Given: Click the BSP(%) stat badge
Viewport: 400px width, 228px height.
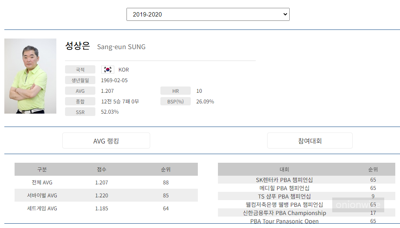Looking at the screenshot, I should 175,101.
